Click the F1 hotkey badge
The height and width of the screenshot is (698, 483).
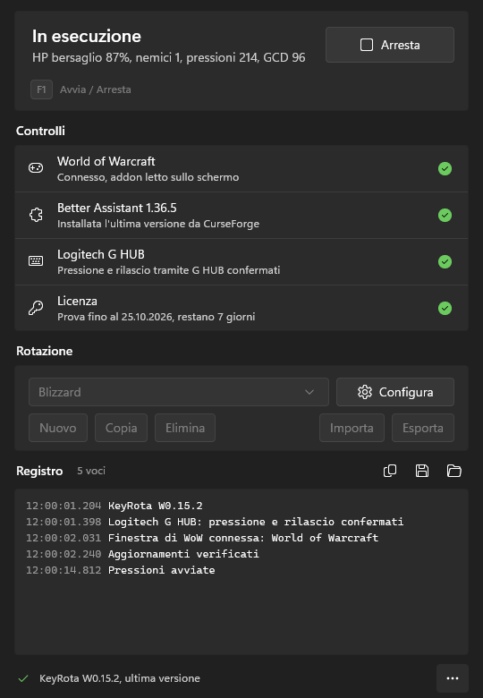click(x=41, y=89)
